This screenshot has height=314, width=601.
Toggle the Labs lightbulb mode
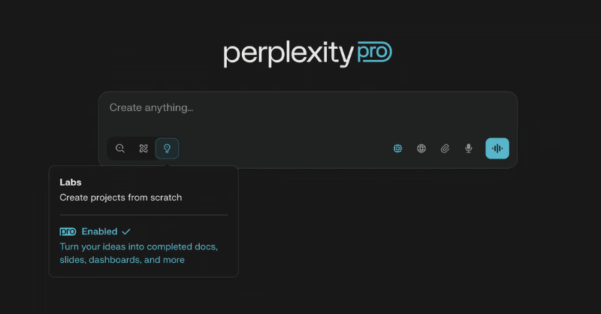pyautogui.click(x=167, y=149)
